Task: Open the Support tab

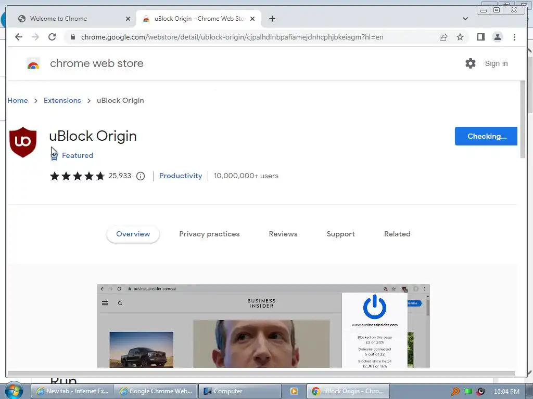Action: (x=340, y=234)
